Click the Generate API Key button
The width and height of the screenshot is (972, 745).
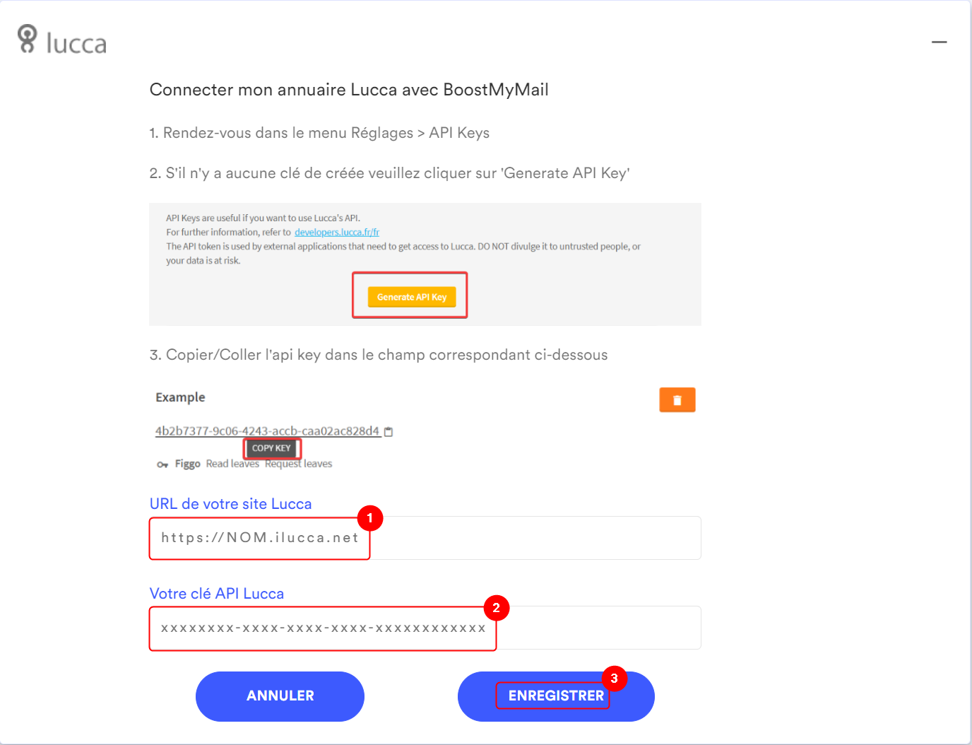[x=412, y=297]
